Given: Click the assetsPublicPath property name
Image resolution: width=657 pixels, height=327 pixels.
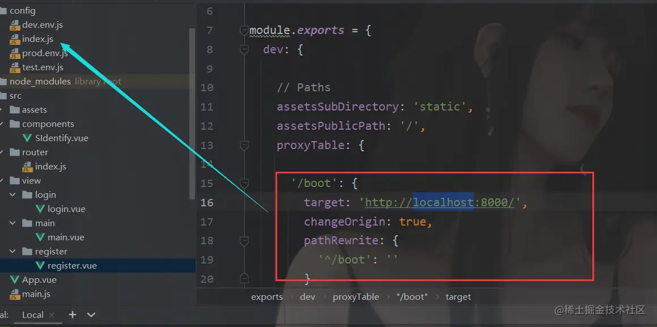Looking at the screenshot, I should (x=331, y=126).
